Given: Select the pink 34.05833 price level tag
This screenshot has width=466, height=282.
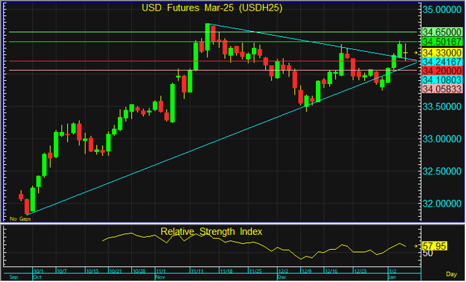Looking at the screenshot, I should (x=441, y=89).
